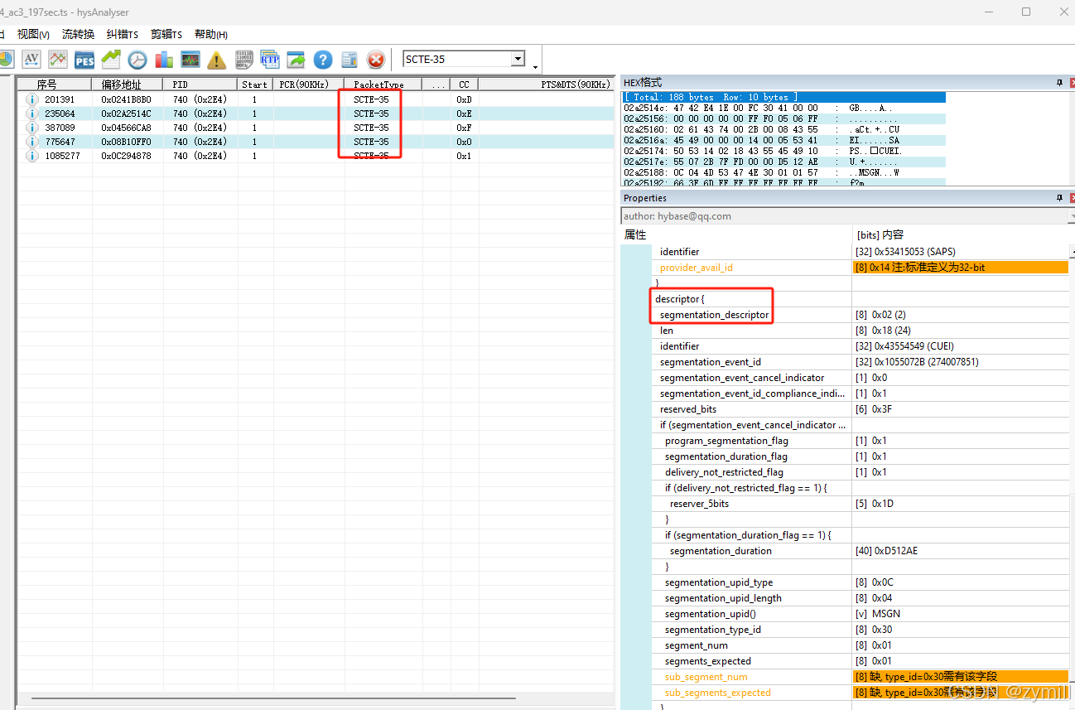Click the info icon for packet 387089
Screen dimensions: 1075x710
pyautogui.click(x=32, y=128)
